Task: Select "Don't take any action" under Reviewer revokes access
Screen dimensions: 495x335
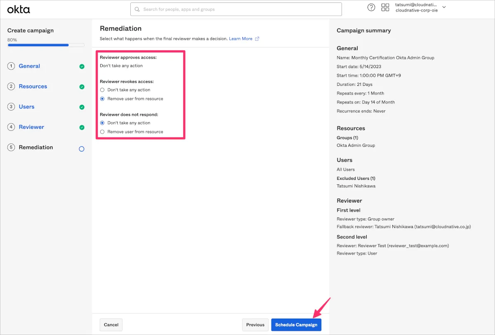Action: 102,90
